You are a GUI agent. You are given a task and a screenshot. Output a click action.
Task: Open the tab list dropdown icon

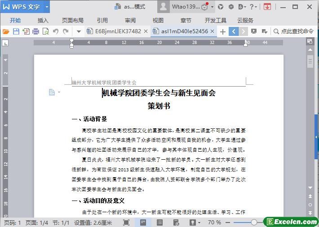click(264, 31)
